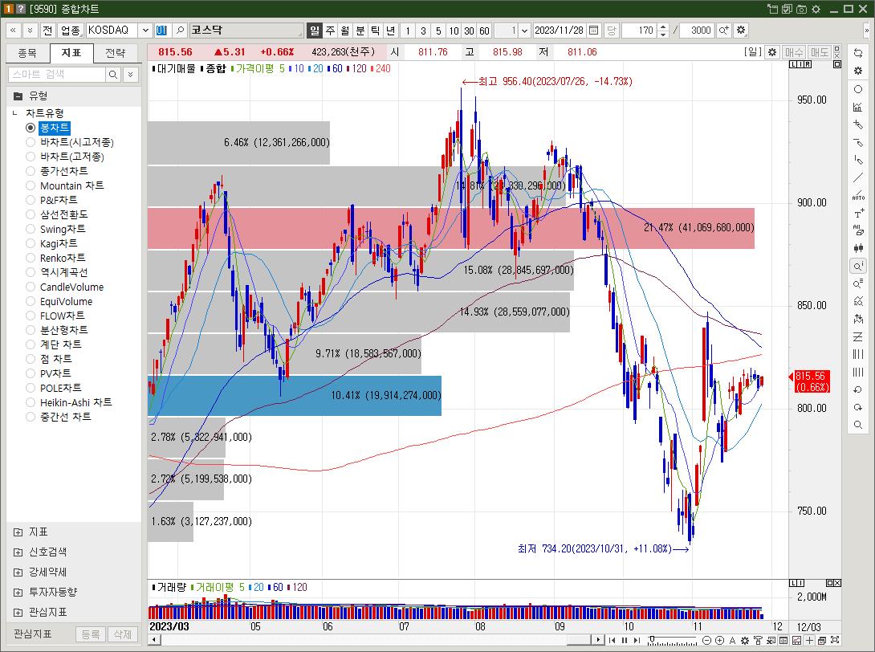Image resolution: width=875 pixels, height=652 pixels.
Task: Open the period multiplier dropdown showing 1
Action: [x=524, y=31]
